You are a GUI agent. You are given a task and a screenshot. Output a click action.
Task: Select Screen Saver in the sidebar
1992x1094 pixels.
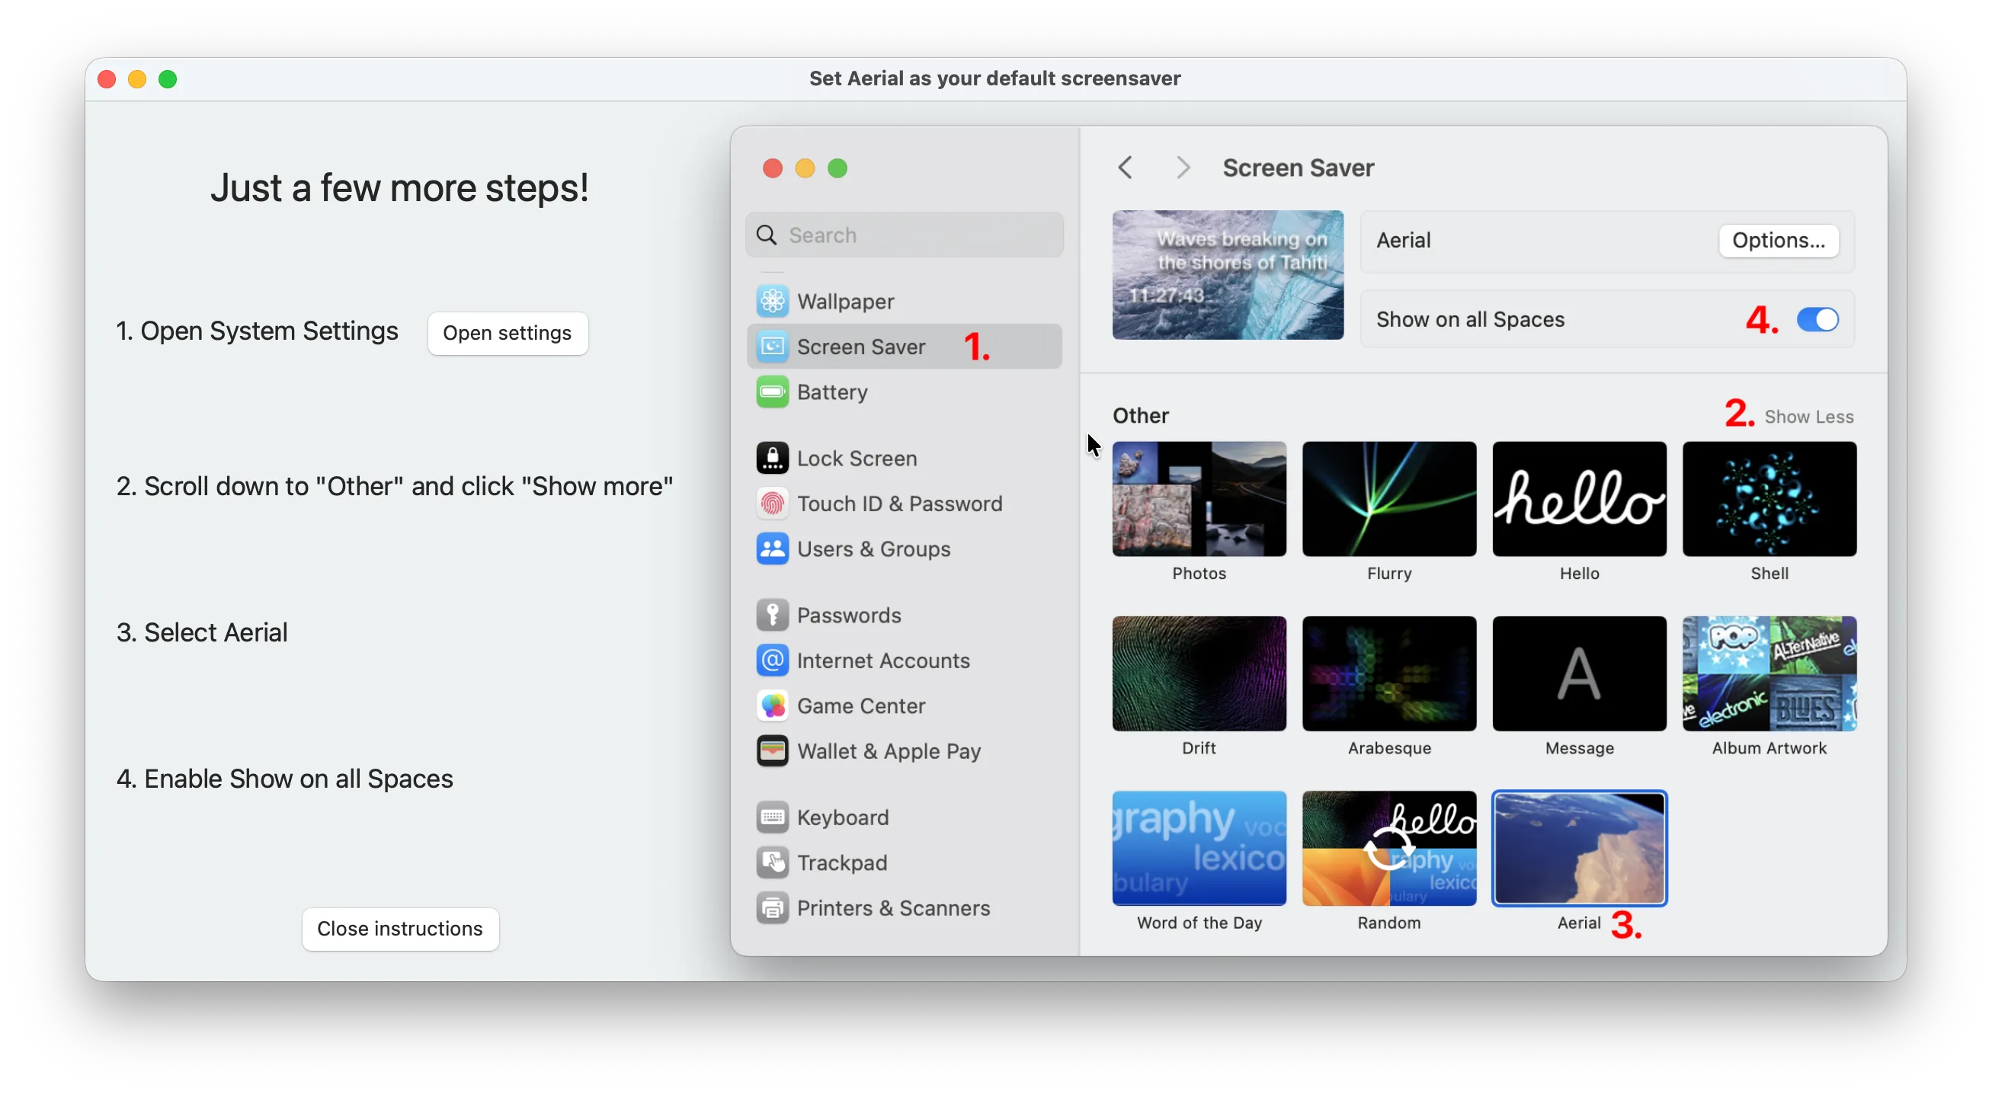(x=904, y=347)
